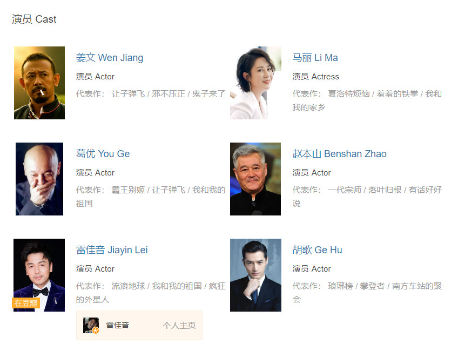Open 雷佳音's small user avatar icon
The height and width of the screenshot is (344, 465).
(91, 325)
